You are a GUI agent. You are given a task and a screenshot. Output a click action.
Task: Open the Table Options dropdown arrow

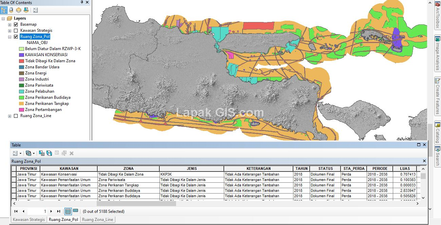coord(20,153)
